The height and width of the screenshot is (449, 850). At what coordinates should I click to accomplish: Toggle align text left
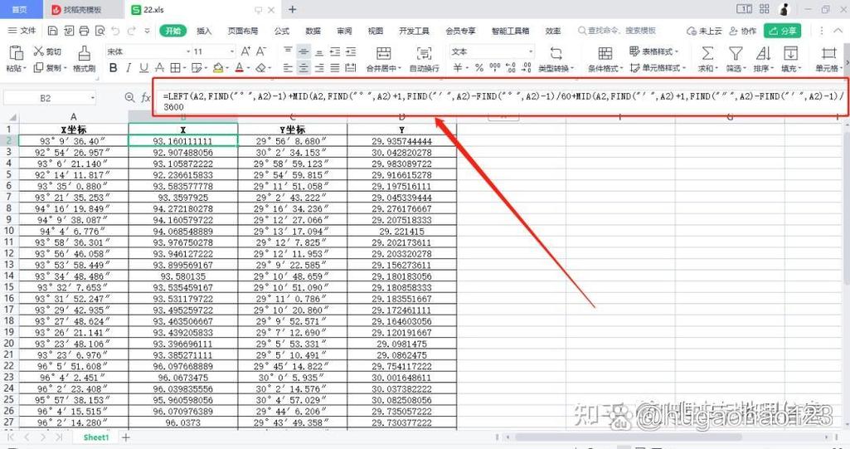point(288,68)
